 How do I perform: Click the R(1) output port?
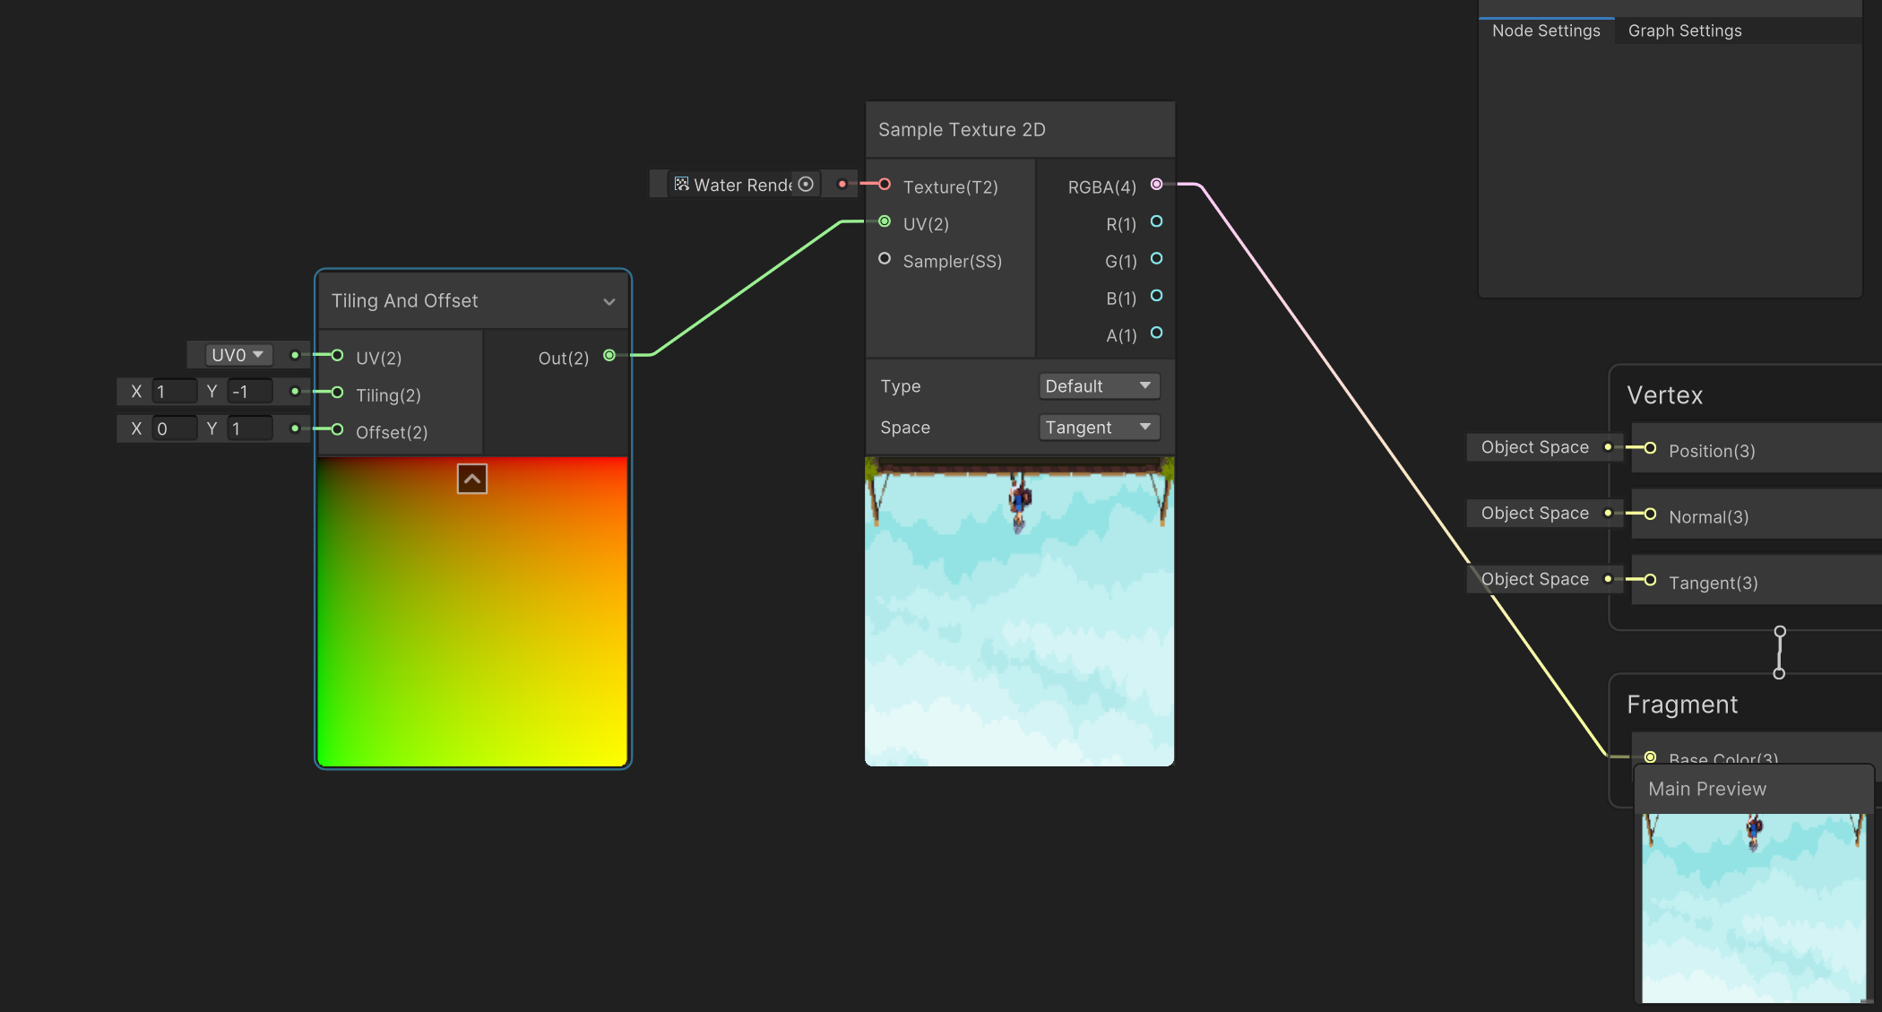[x=1157, y=221]
